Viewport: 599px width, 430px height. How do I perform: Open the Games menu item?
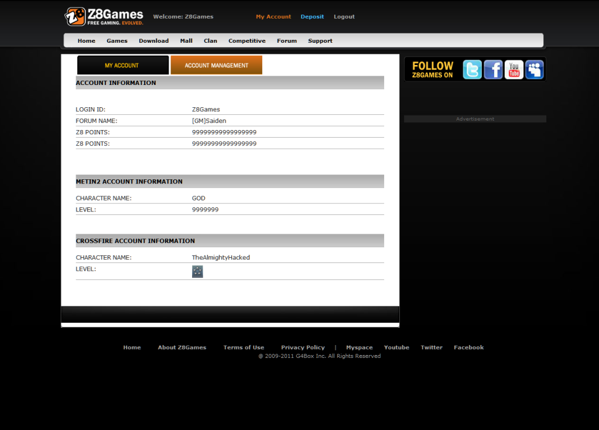coord(117,41)
